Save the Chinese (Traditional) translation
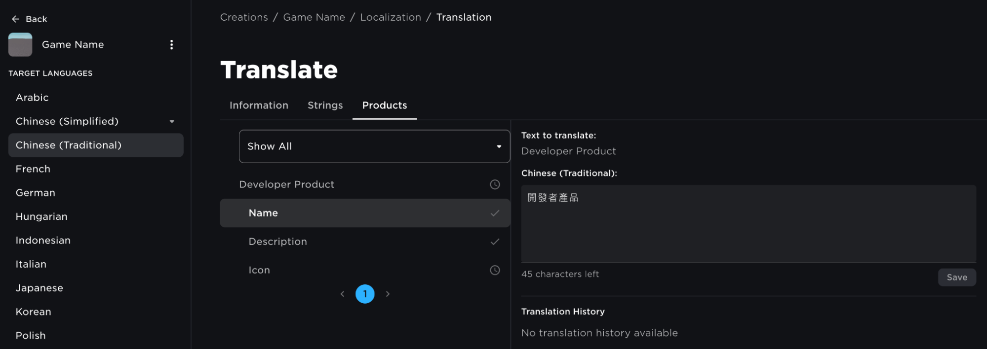The image size is (987, 349). coord(956,278)
